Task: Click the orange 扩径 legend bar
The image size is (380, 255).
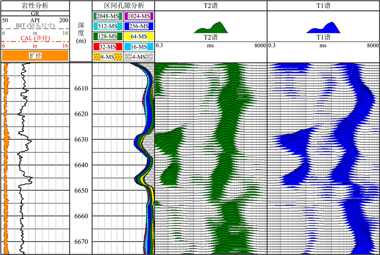Action: pyautogui.click(x=35, y=55)
